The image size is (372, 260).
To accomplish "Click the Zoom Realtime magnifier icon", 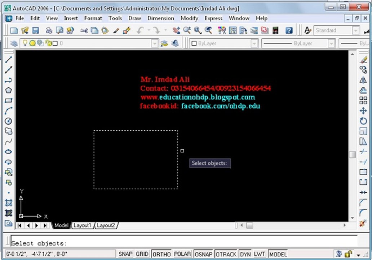I will pos(187,30).
